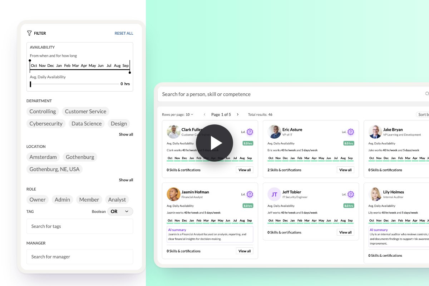Click the Search for manager field
The height and width of the screenshot is (286, 429).
pyautogui.click(x=80, y=257)
